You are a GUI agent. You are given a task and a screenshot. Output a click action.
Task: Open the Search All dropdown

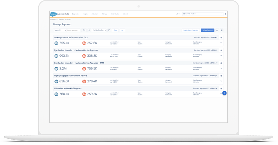click(60, 30)
